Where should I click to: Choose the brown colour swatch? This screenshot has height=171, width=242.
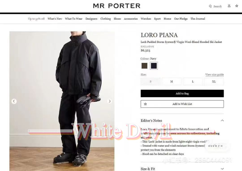(x=144, y=66)
